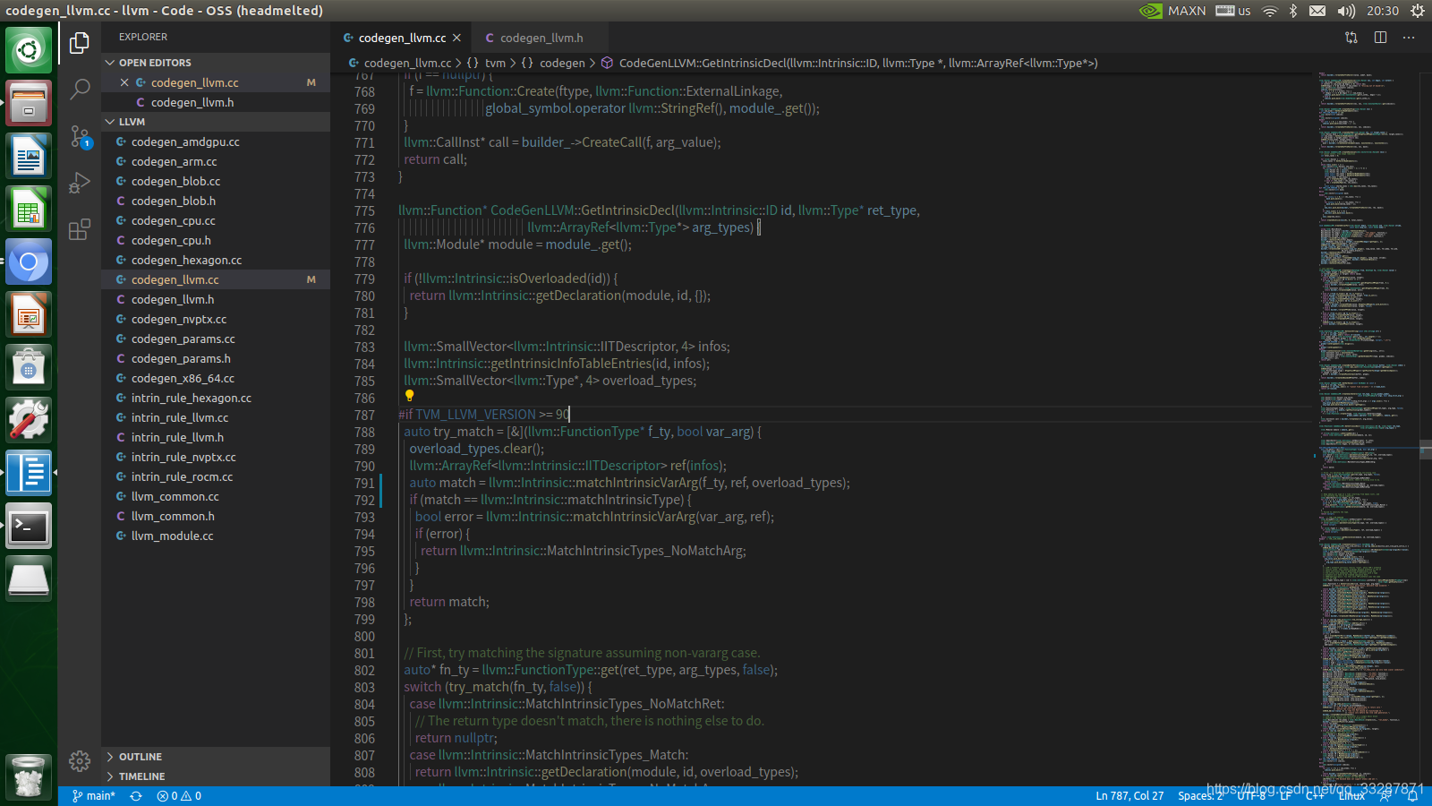
Task: Open the Files manager in the dock
Action: pos(29,102)
